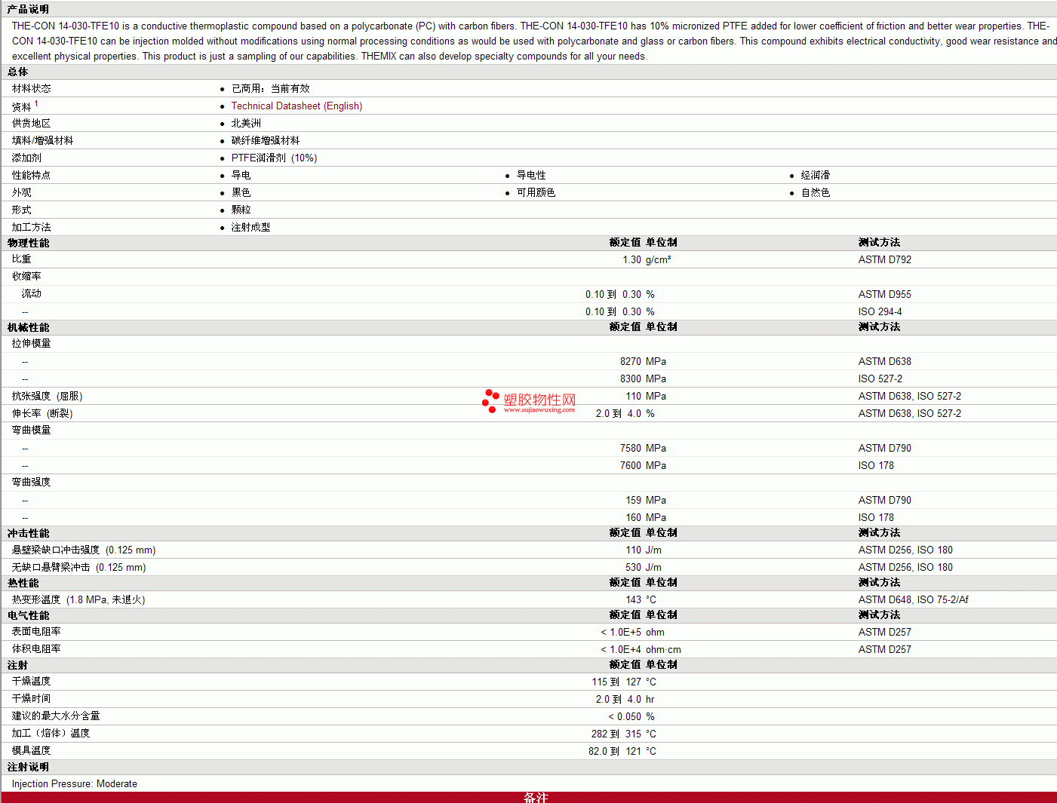
Task: Select the 悬壁梁缺口冲击强度 row label
Action: point(84,550)
